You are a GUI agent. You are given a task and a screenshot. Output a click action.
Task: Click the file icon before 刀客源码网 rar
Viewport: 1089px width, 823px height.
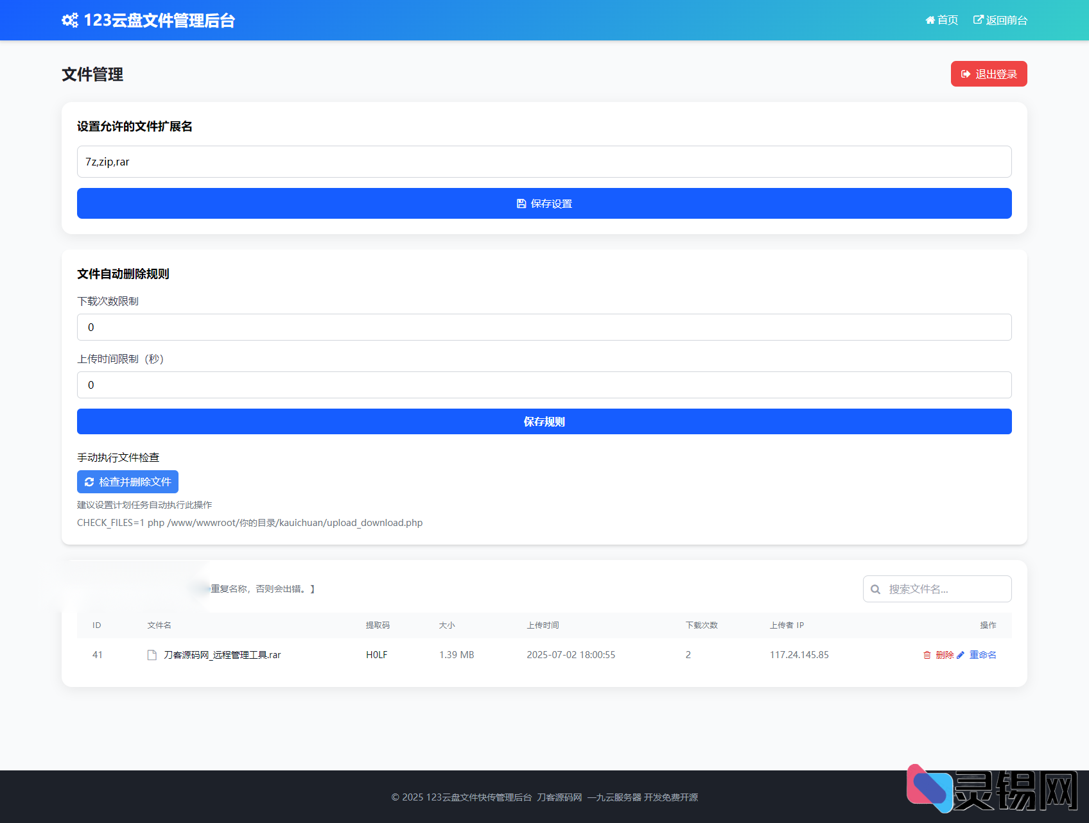click(152, 655)
